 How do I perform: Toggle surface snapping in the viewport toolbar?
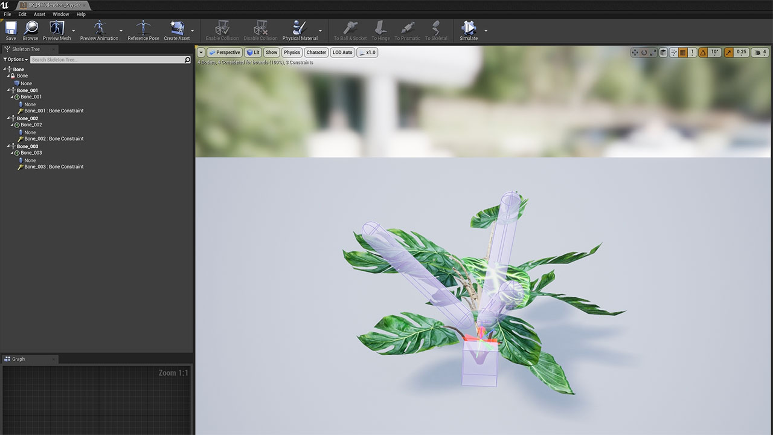point(673,53)
